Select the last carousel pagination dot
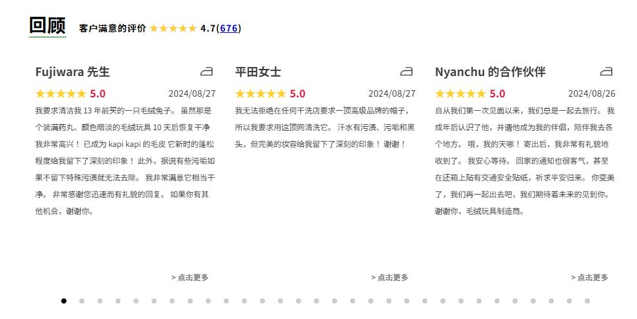Screen dimensions: 637x319 pos(587,301)
